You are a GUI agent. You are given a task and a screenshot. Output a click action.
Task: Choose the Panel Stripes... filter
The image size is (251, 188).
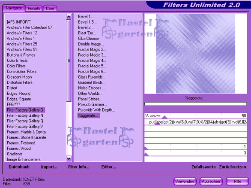point(90,99)
